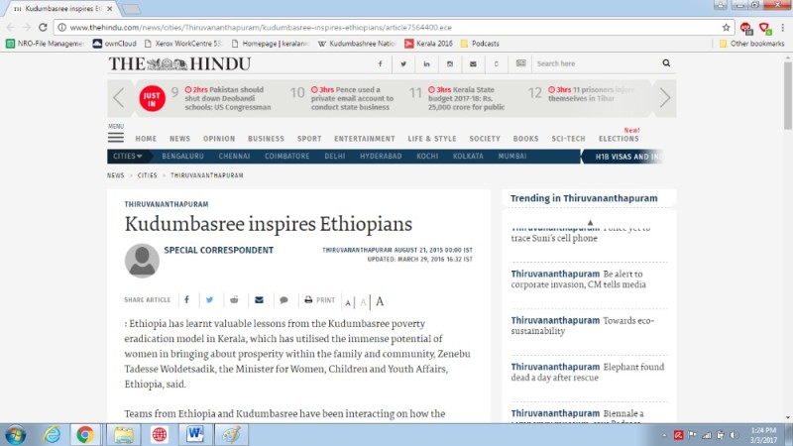This screenshot has height=446, width=793.
Task: Open ENTERTAINMENT section
Action: 365,139
